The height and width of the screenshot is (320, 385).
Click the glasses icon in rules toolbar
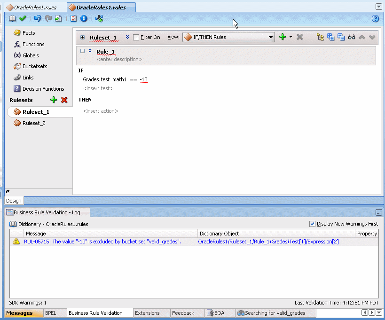coord(351,37)
